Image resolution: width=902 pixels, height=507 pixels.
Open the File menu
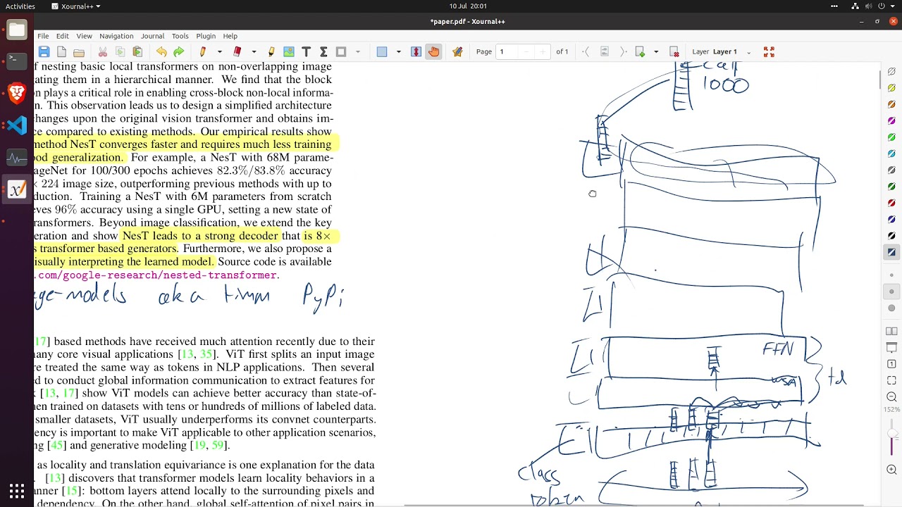pos(43,36)
